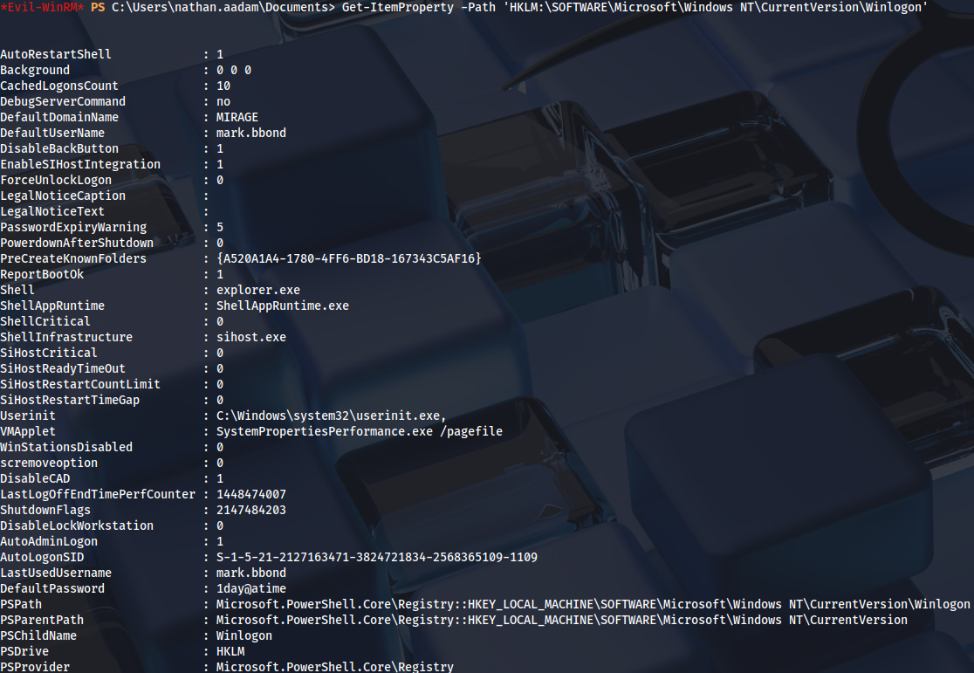Viewport: 974px width, 673px height.
Task: Click the ShutdownFlags value 2147484203
Action: [x=251, y=510]
